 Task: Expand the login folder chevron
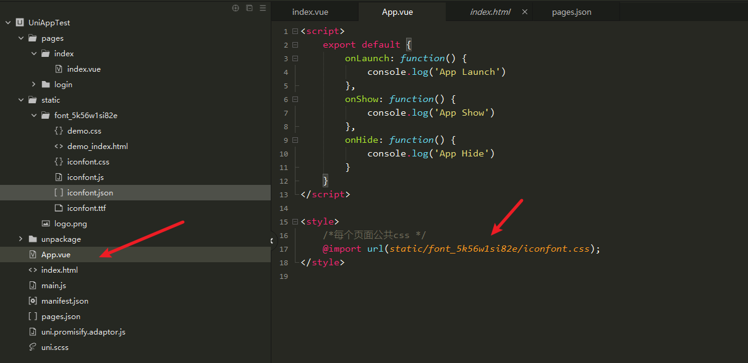tap(34, 85)
